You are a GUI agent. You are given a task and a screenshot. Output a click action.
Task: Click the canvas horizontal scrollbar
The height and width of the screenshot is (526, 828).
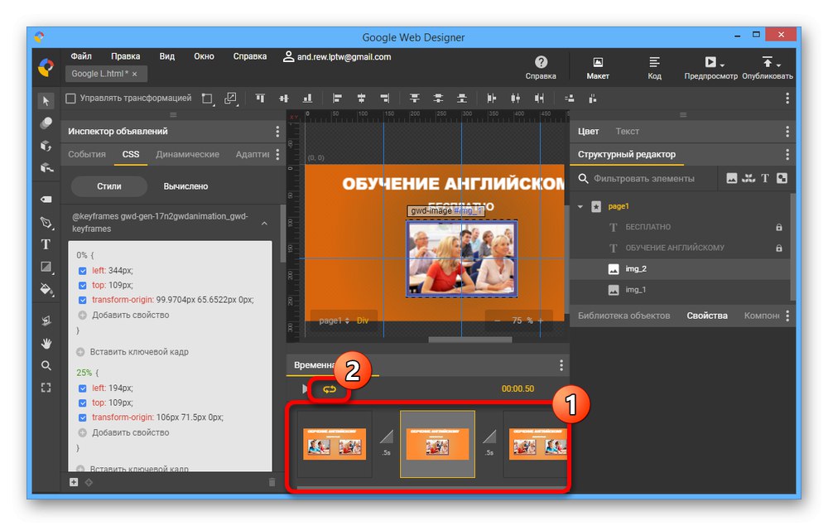470,340
